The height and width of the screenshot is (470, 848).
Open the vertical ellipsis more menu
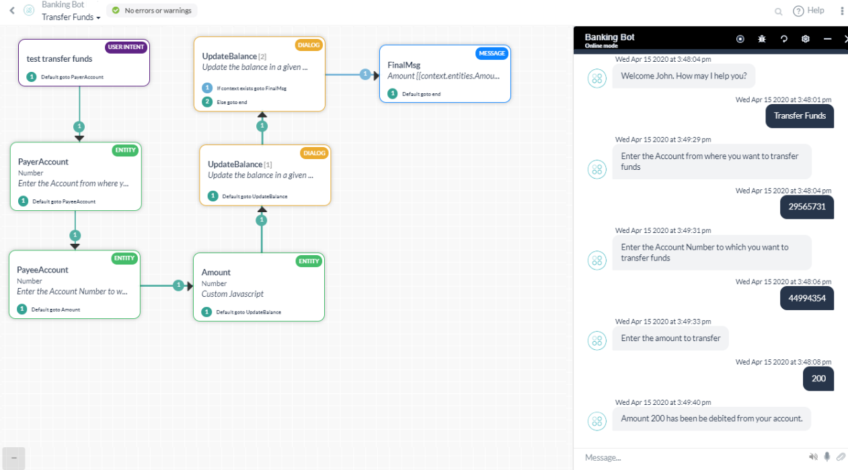842,11
